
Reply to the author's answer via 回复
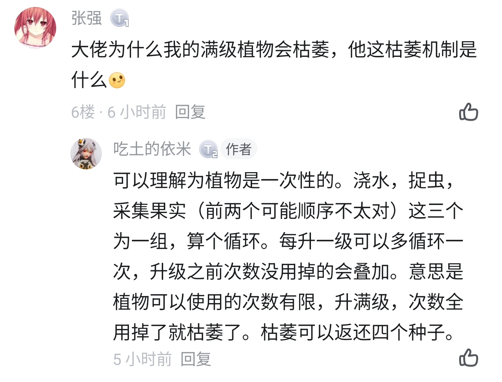coord(196,359)
